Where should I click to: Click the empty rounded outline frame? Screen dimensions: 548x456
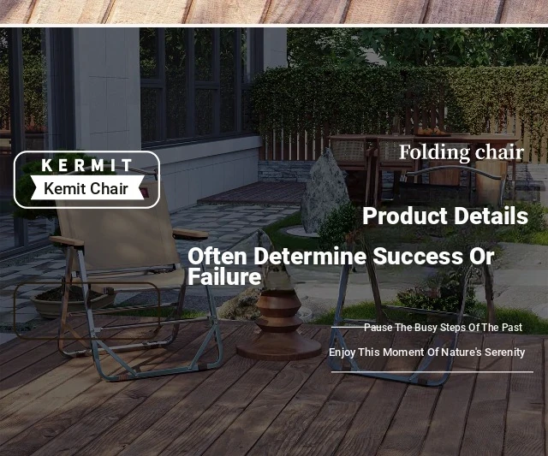87,311
